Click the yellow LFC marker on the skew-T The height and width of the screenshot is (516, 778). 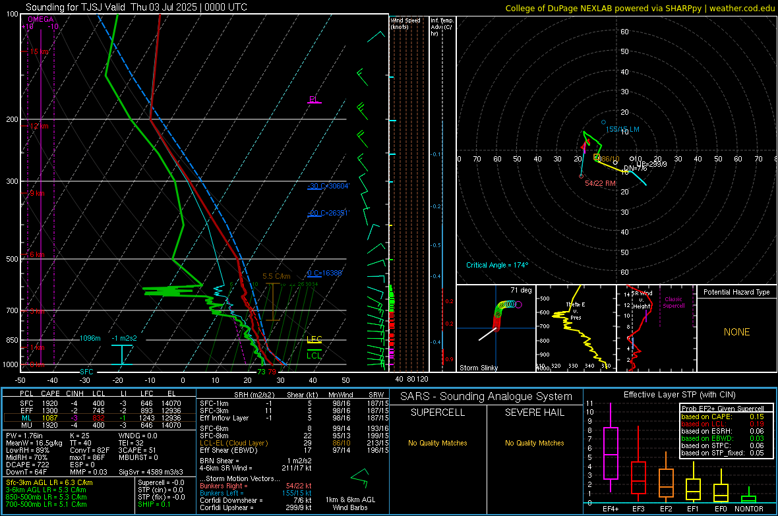point(314,339)
